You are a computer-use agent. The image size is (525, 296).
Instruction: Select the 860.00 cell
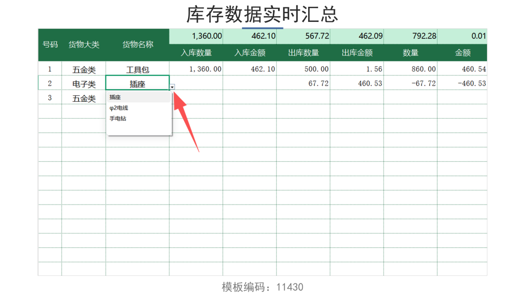[x=410, y=69]
